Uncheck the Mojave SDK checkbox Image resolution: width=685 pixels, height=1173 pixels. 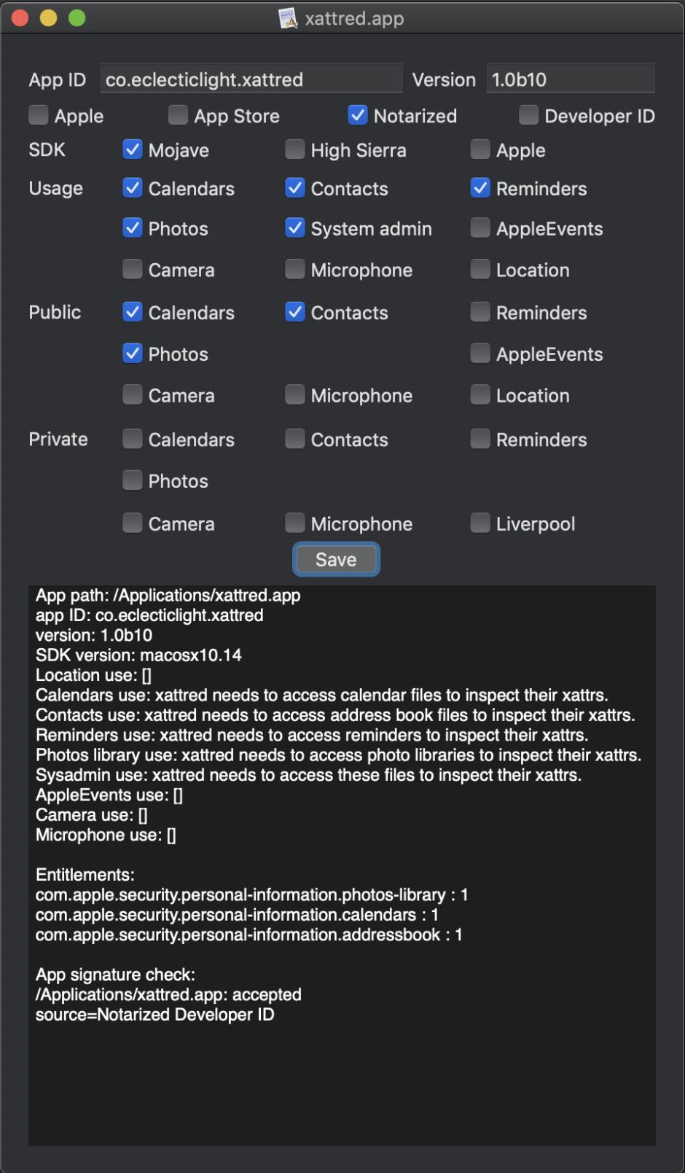pos(133,149)
